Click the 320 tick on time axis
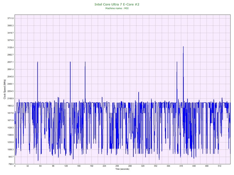Viewport: 234px width, 175px height. [x=143, y=166]
